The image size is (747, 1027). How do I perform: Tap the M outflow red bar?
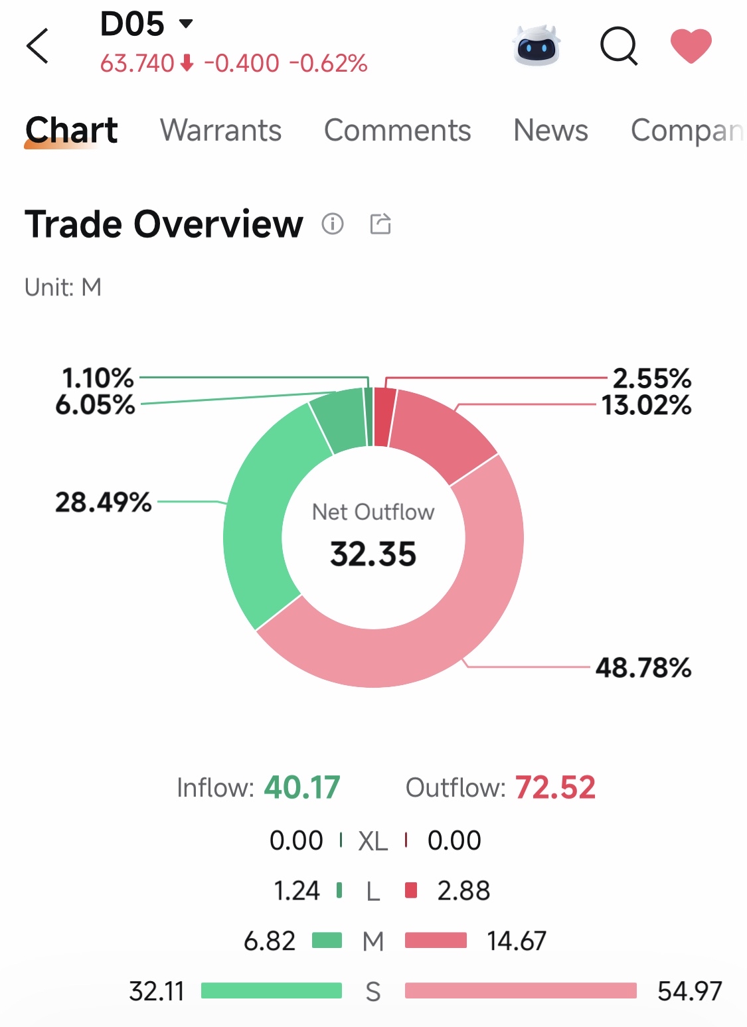coord(436,941)
